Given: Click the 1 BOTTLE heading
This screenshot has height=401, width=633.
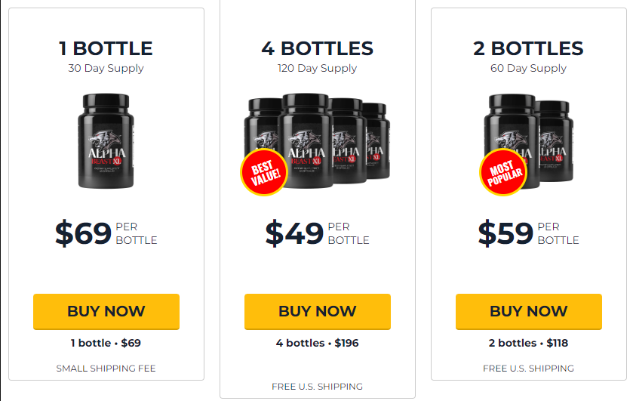Looking at the screenshot, I should (x=106, y=48).
